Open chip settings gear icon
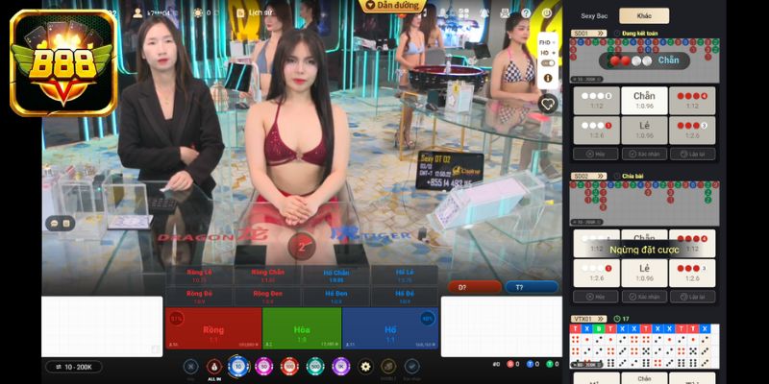The height and width of the screenshot is (384, 769). coord(365,366)
